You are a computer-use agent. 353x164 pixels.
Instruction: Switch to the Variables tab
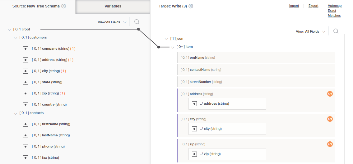click(x=113, y=7)
